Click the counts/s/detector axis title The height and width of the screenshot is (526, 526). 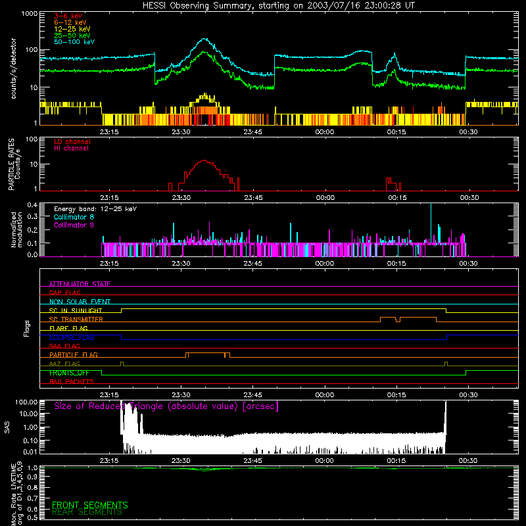tap(13, 68)
